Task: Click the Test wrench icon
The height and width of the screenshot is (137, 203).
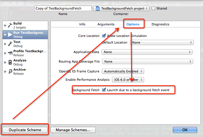Action: click(10, 44)
